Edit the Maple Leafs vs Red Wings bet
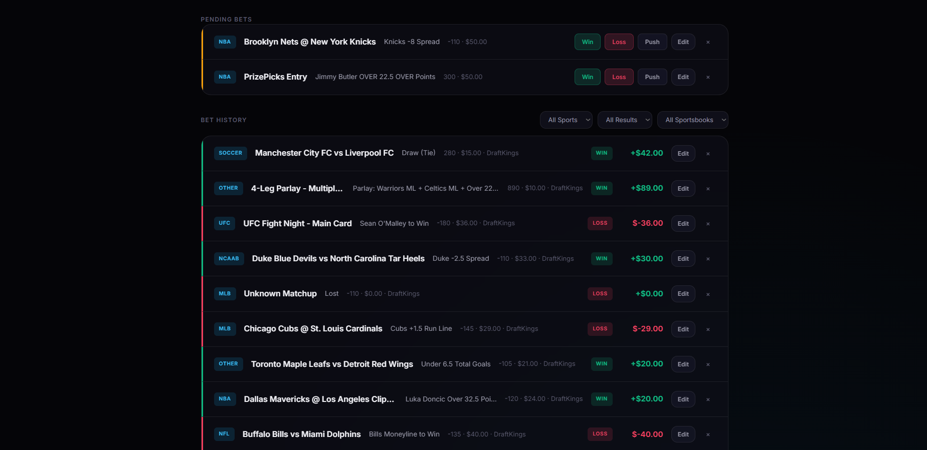This screenshot has height=450, width=927. [x=683, y=364]
